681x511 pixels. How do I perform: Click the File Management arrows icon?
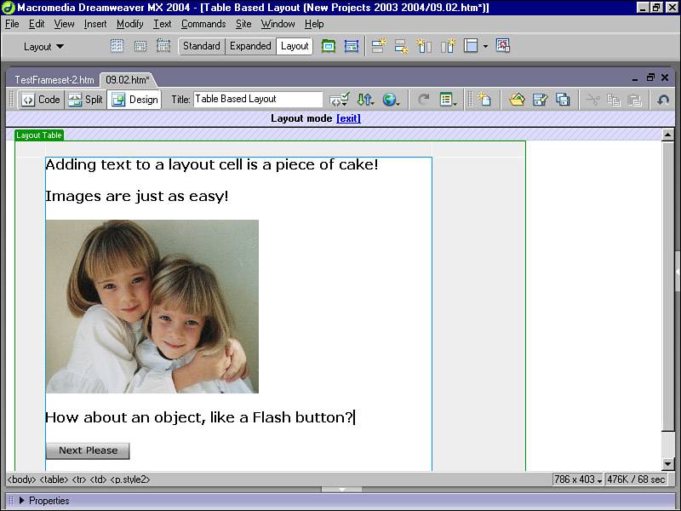pos(365,100)
